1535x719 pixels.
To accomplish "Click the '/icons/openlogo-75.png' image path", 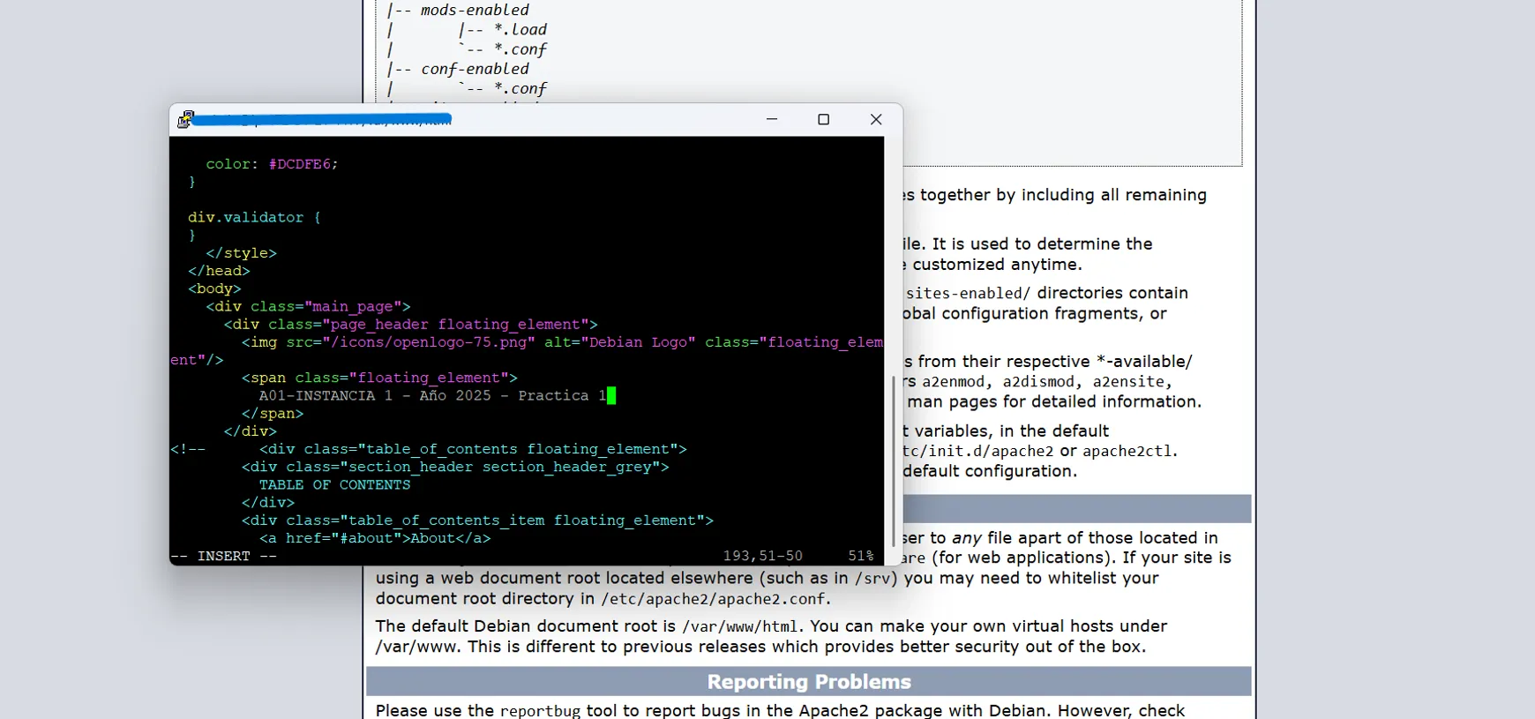I will (429, 342).
